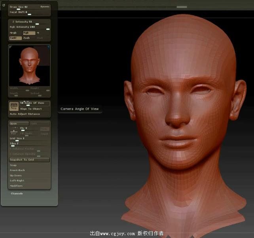Toggle the Persp perspective icon
Screen dimensions: 254x238
(13, 106)
